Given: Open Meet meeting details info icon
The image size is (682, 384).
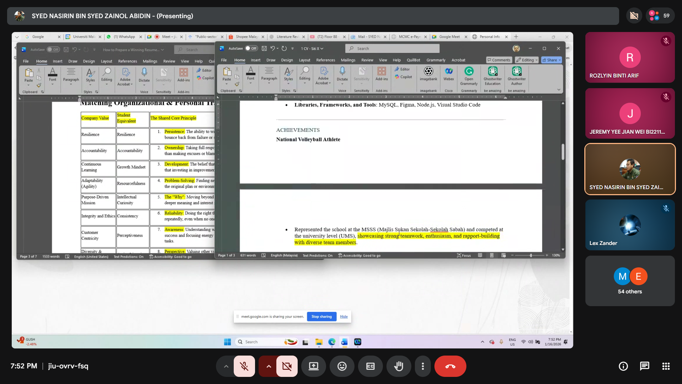Looking at the screenshot, I should tap(623, 366).
